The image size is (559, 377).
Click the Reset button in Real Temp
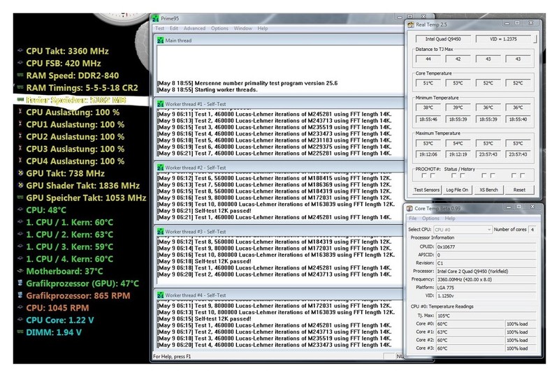pos(519,190)
